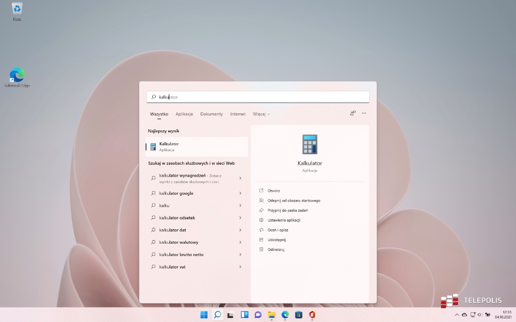Switch to the Dokumenty tab
The width and height of the screenshot is (516, 322).
point(212,114)
